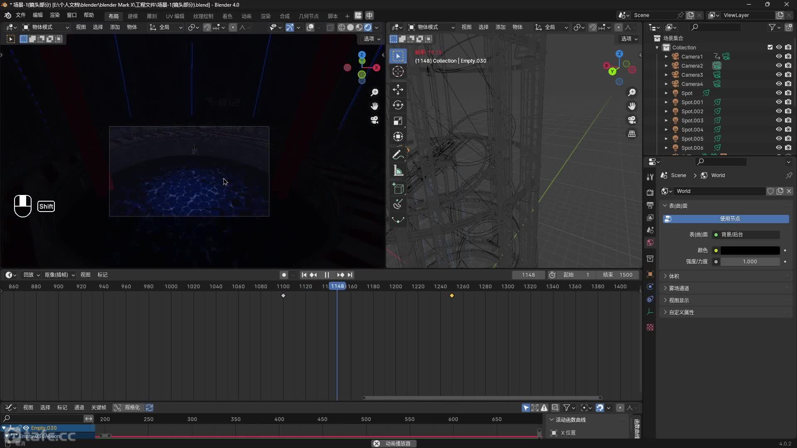Image resolution: width=797 pixels, height=448 pixels.
Task: Hide Spot.003 in viewport via eye icon
Action: click(x=779, y=120)
